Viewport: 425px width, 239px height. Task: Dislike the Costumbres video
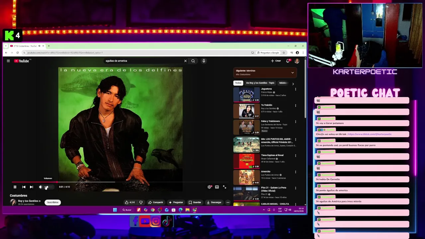click(x=141, y=202)
